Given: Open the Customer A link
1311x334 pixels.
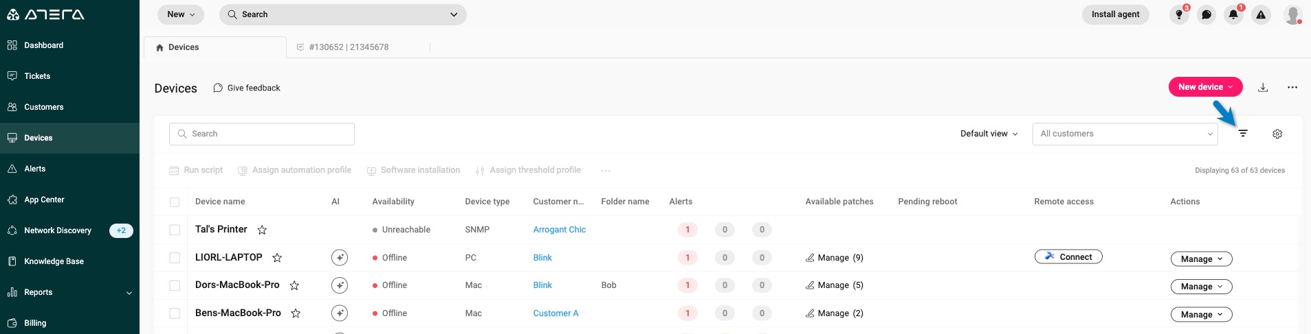Looking at the screenshot, I should (x=555, y=313).
